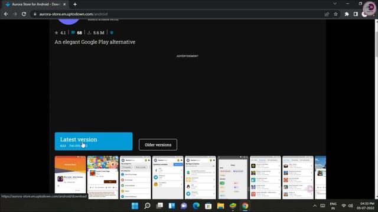This screenshot has height=212, width=378.
Task: Reload the Aurora Store page
Action: 24,14
